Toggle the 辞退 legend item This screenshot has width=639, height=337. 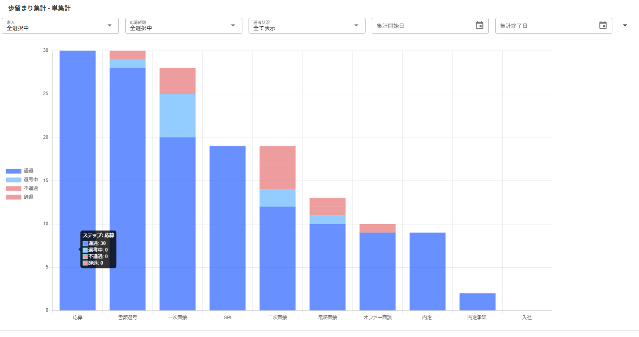point(20,197)
